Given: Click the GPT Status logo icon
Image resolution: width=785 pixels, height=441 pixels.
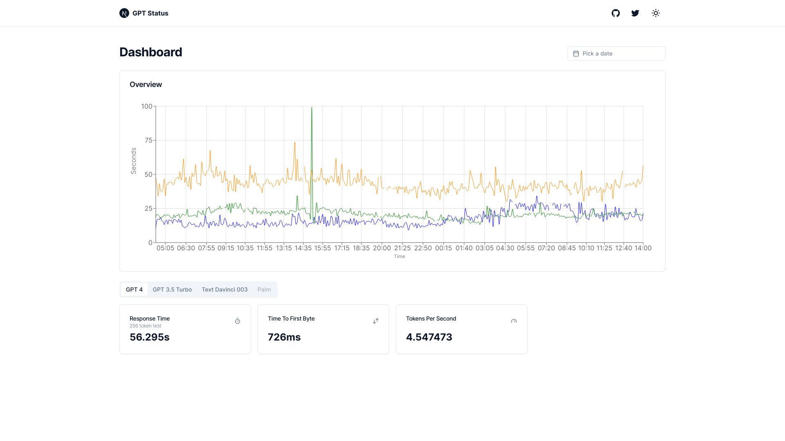Looking at the screenshot, I should (x=124, y=13).
